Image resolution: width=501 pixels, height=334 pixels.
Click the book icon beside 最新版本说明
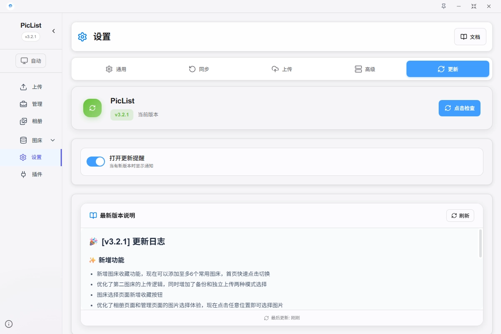[x=93, y=216]
